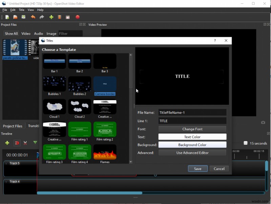Click the green Import Files plus icon
Image resolution: width=271 pixels, height=204 pixels.
pos(51,17)
